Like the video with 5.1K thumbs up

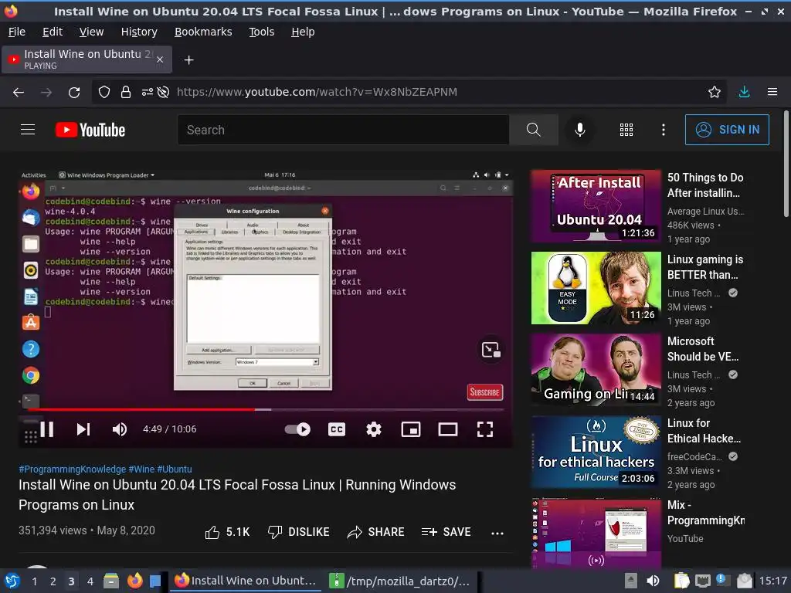click(228, 532)
